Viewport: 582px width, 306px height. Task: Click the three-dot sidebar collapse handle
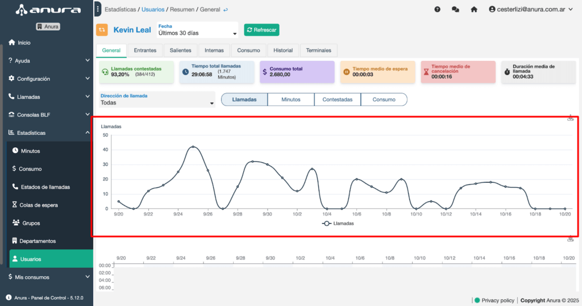[98, 9]
